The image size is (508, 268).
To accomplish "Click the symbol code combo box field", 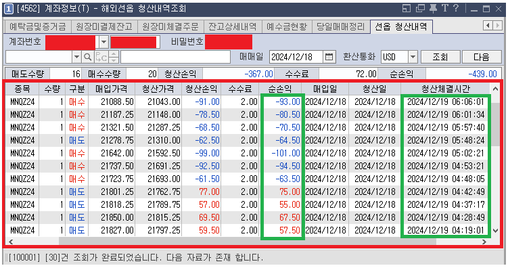I will pos(39,58).
